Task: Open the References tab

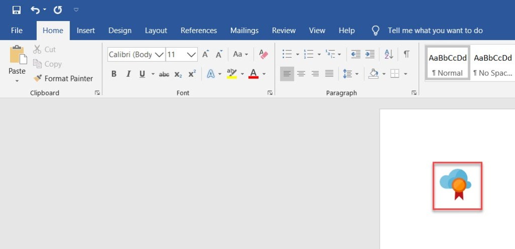Action: pyautogui.click(x=199, y=31)
